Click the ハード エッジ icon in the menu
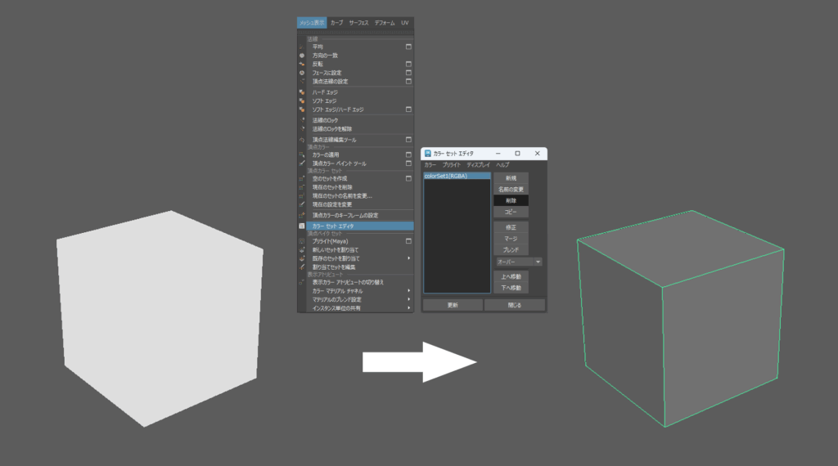The image size is (838, 466). [301, 92]
